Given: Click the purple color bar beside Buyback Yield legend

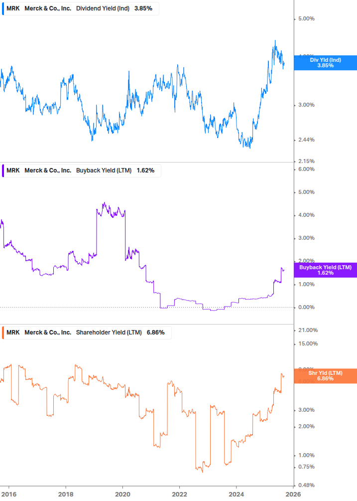Looking at the screenshot, I should 3,170.
